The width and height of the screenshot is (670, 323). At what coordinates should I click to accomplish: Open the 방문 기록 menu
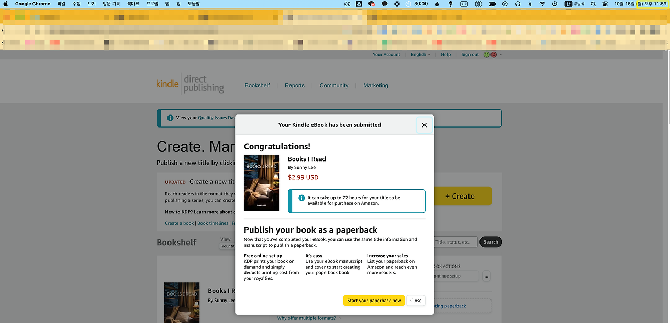click(111, 4)
